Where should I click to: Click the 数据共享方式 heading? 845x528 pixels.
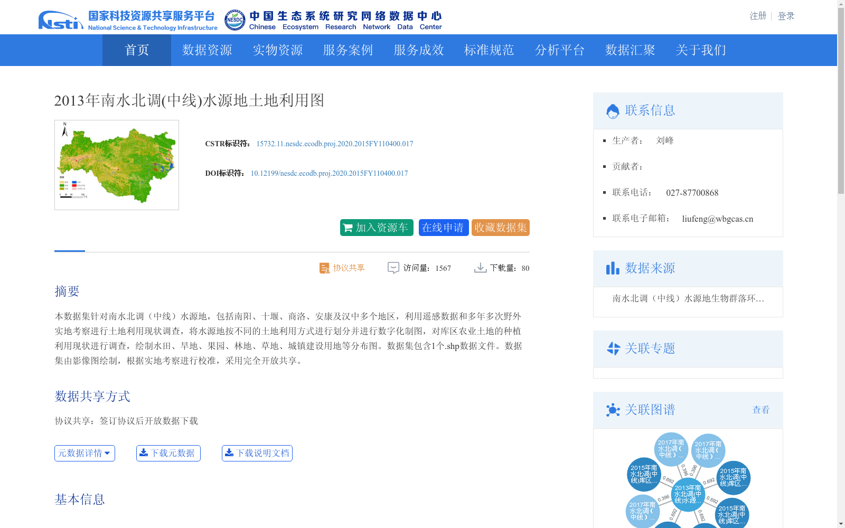92,396
